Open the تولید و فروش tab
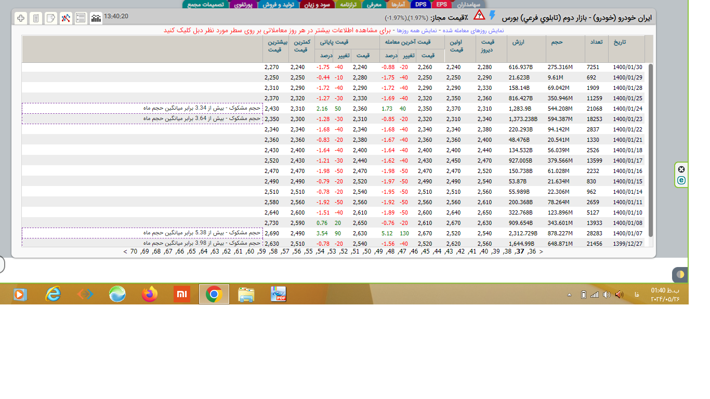Screen dimensions: 710x399 tap(278, 4)
